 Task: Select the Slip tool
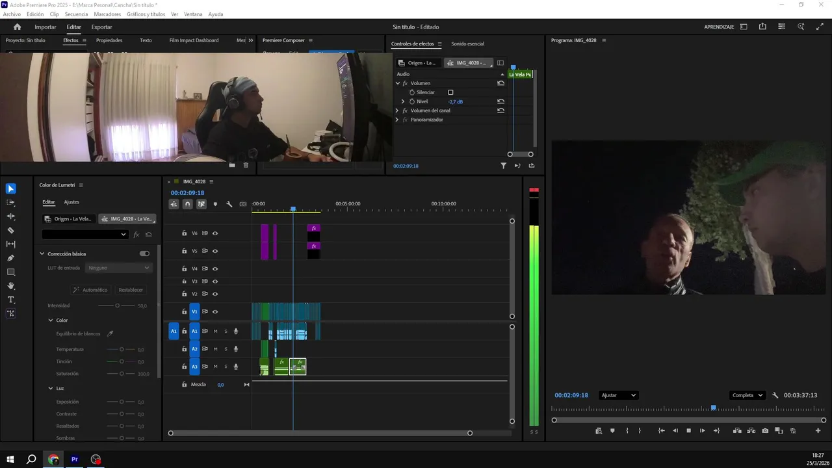(x=10, y=244)
